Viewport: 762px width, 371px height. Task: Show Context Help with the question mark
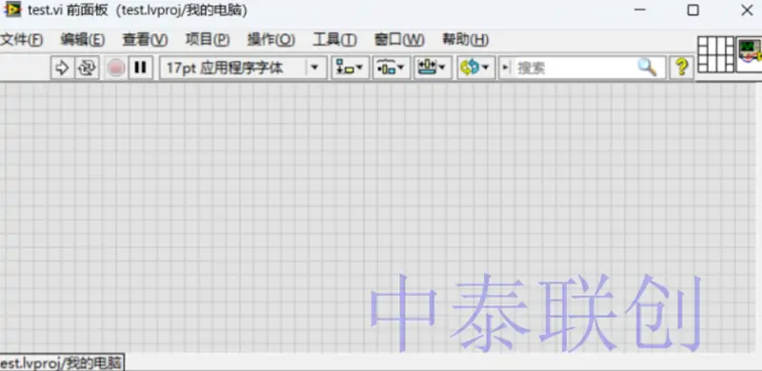click(x=681, y=68)
